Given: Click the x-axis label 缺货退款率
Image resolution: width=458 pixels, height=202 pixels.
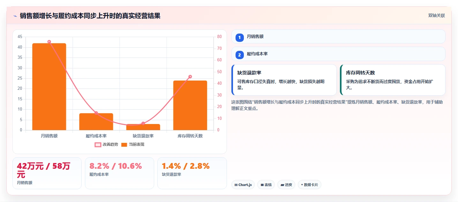Looking at the screenshot, I should [143, 136].
